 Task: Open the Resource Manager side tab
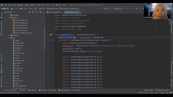[1, 28]
